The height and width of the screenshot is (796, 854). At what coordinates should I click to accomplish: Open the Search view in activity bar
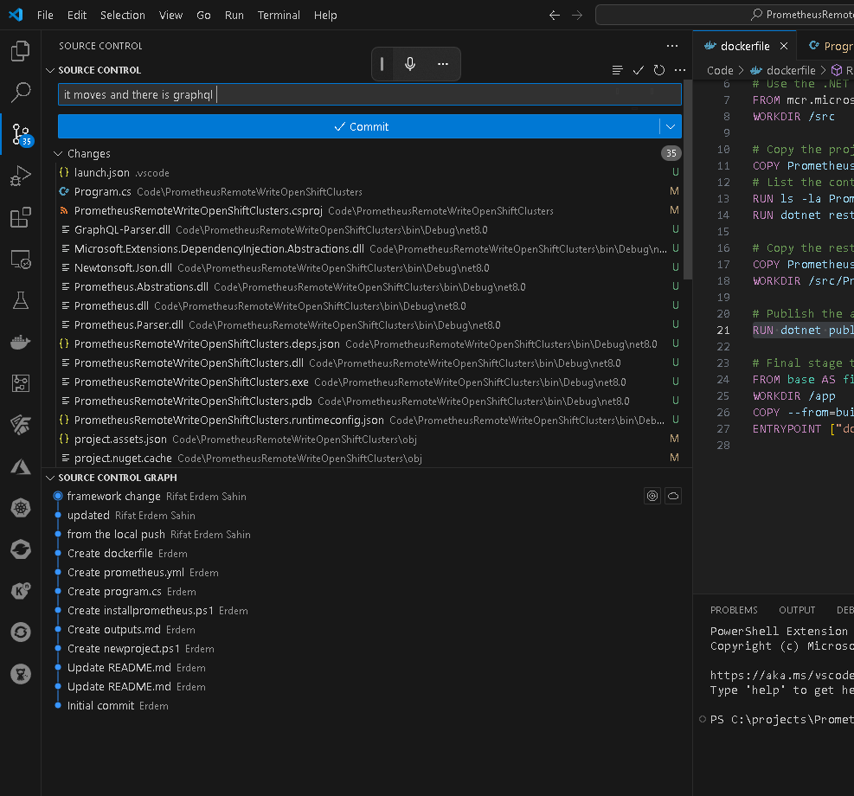click(20, 93)
